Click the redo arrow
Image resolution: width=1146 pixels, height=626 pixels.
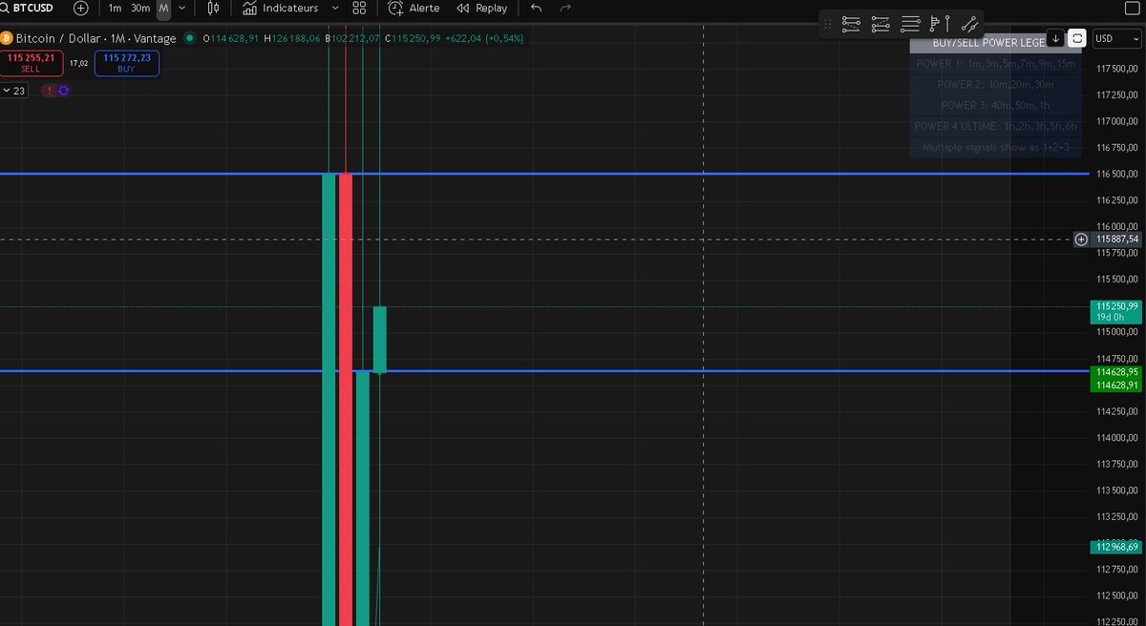[565, 8]
